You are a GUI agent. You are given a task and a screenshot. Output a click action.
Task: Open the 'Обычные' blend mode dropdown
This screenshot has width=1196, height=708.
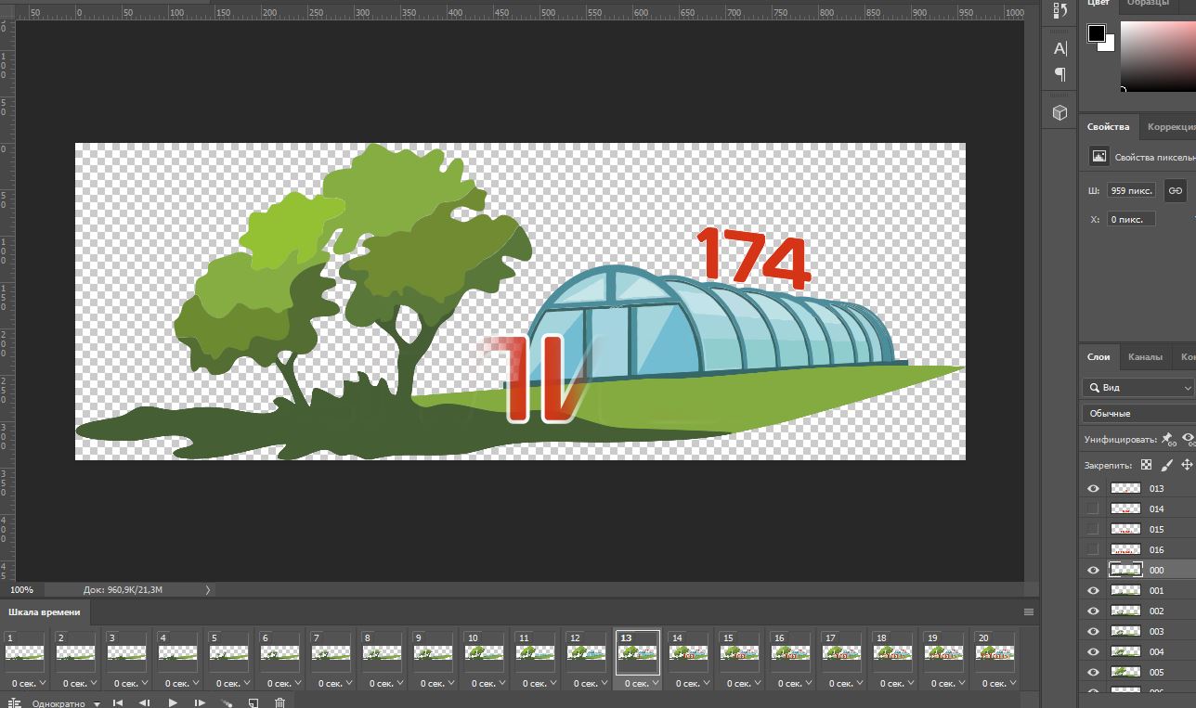pyautogui.click(x=1139, y=413)
